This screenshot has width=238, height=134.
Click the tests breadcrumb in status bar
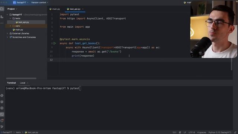(x=18, y=133)
